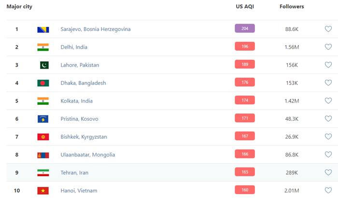Screen dimensions: 338x198
Task: Toggle the heart icon for Delhi
Action: tap(328, 47)
